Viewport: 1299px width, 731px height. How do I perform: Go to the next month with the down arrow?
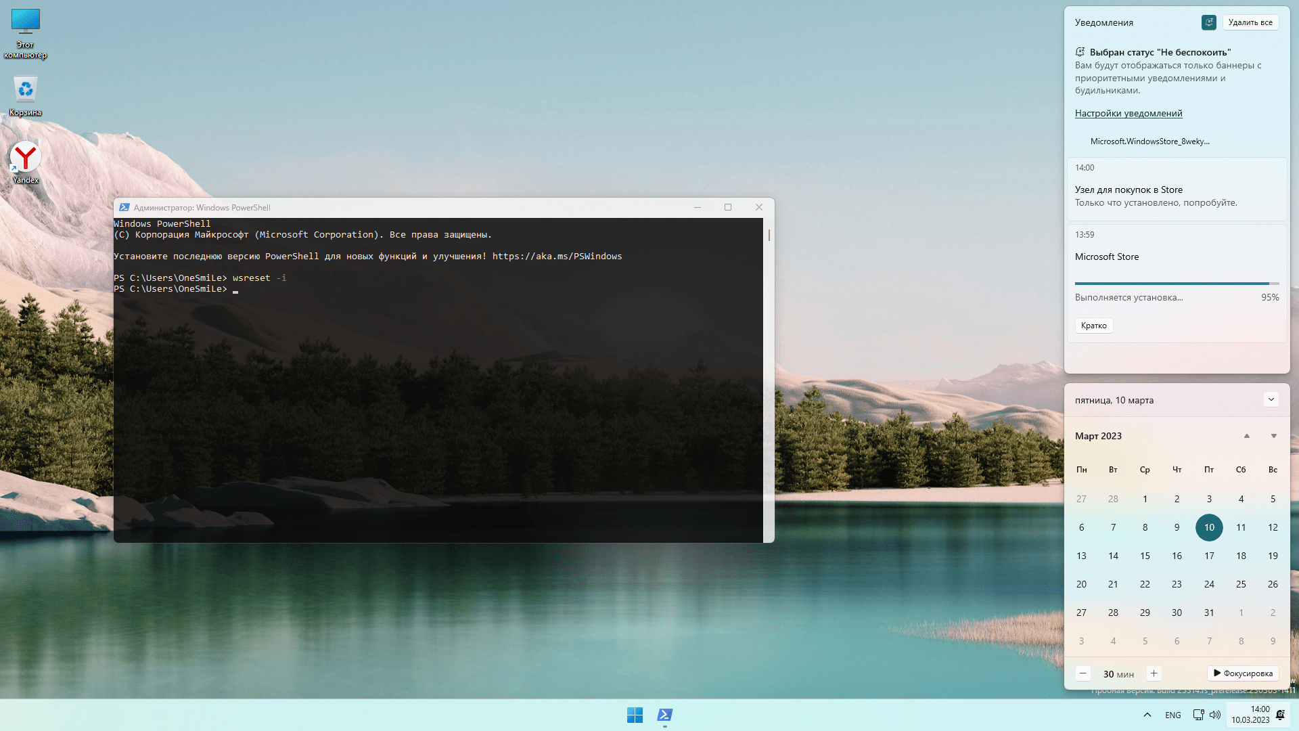1273,436
